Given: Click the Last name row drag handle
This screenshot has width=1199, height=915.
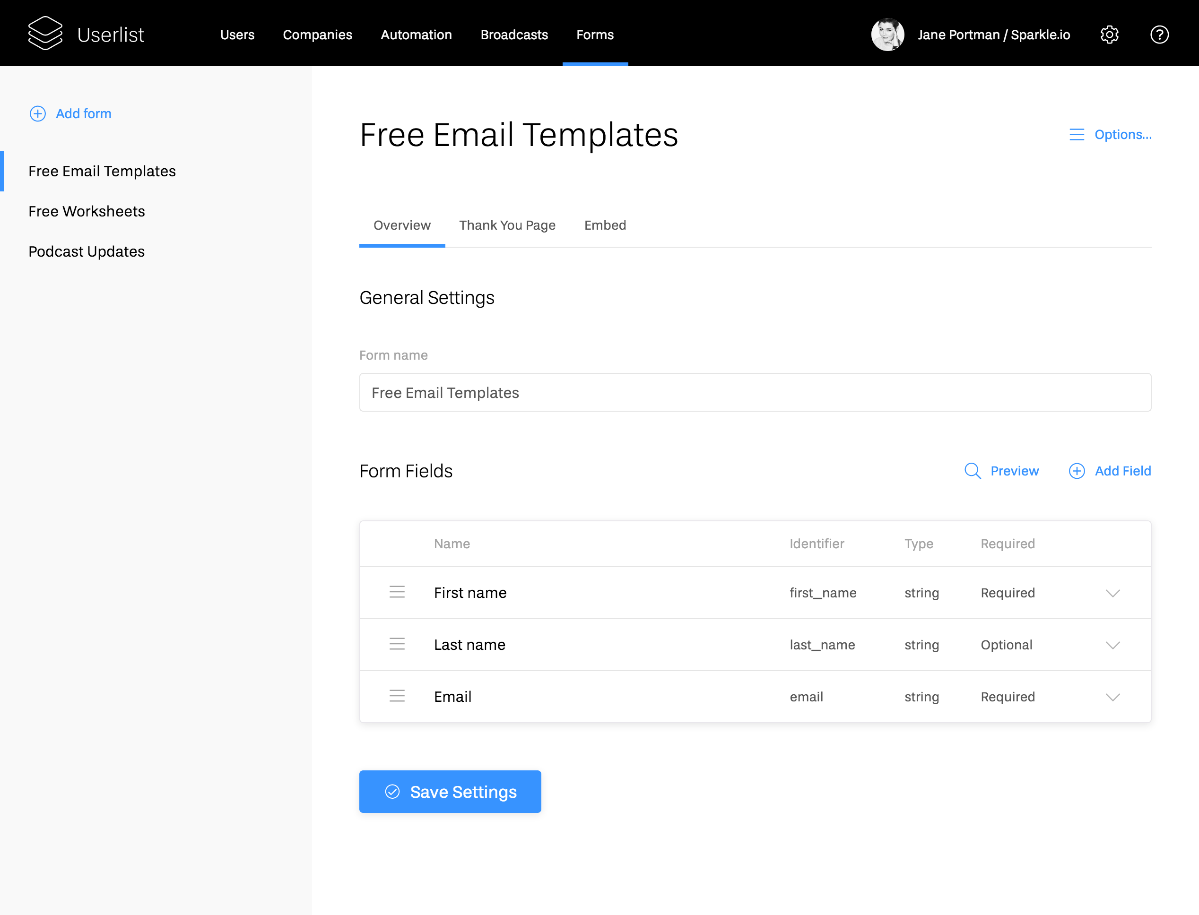Looking at the screenshot, I should click(397, 644).
